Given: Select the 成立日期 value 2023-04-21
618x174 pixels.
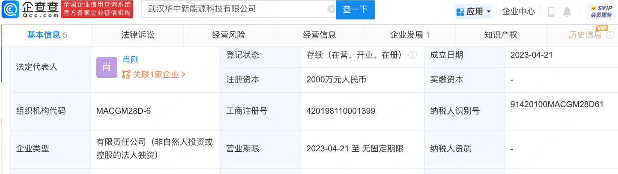Looking at the screenshot, I should pos(531,55).
